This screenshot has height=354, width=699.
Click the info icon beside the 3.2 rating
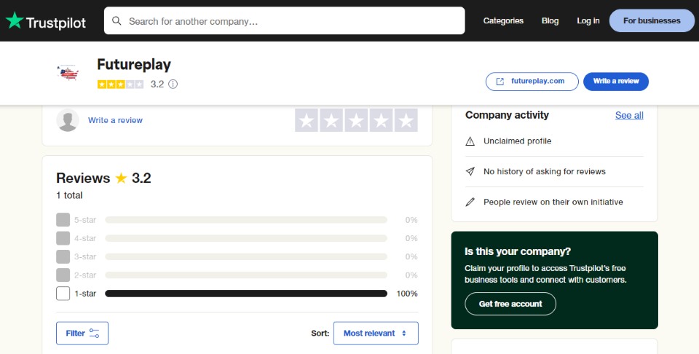173,84
